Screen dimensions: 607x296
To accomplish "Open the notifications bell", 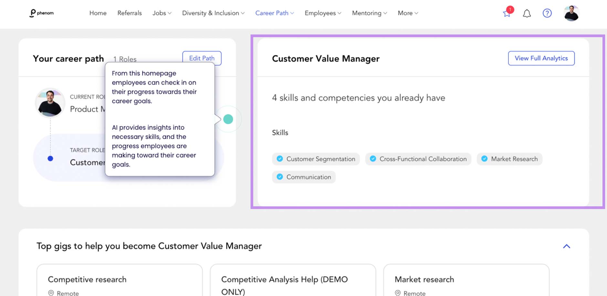I will tap(527, 13).
